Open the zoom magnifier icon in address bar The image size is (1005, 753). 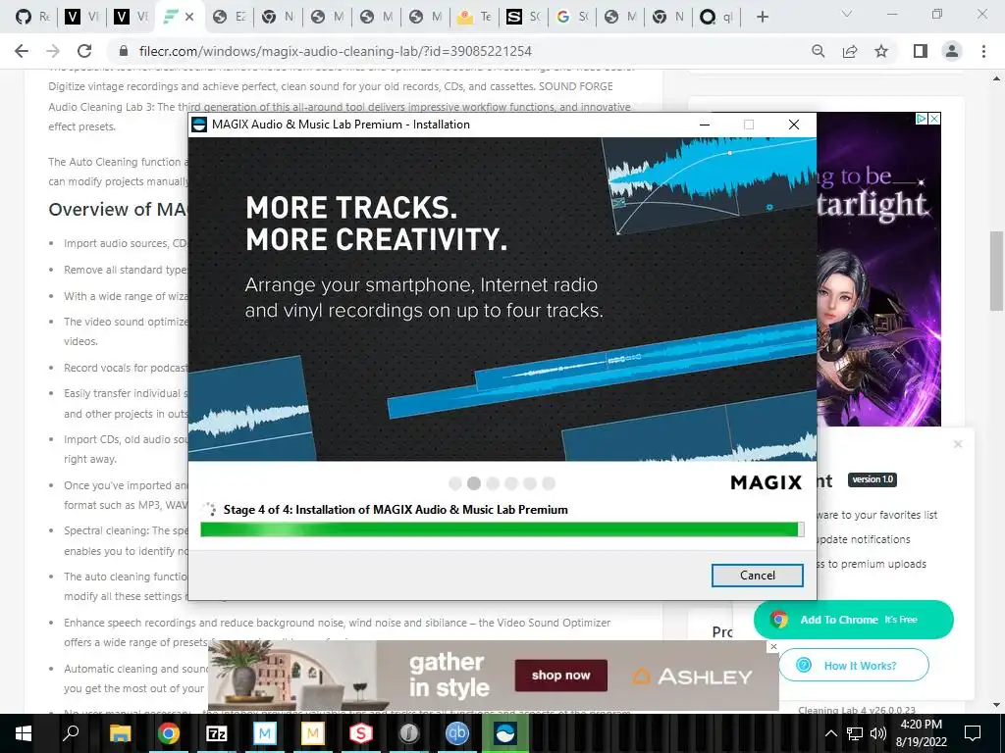coord(818,51)
